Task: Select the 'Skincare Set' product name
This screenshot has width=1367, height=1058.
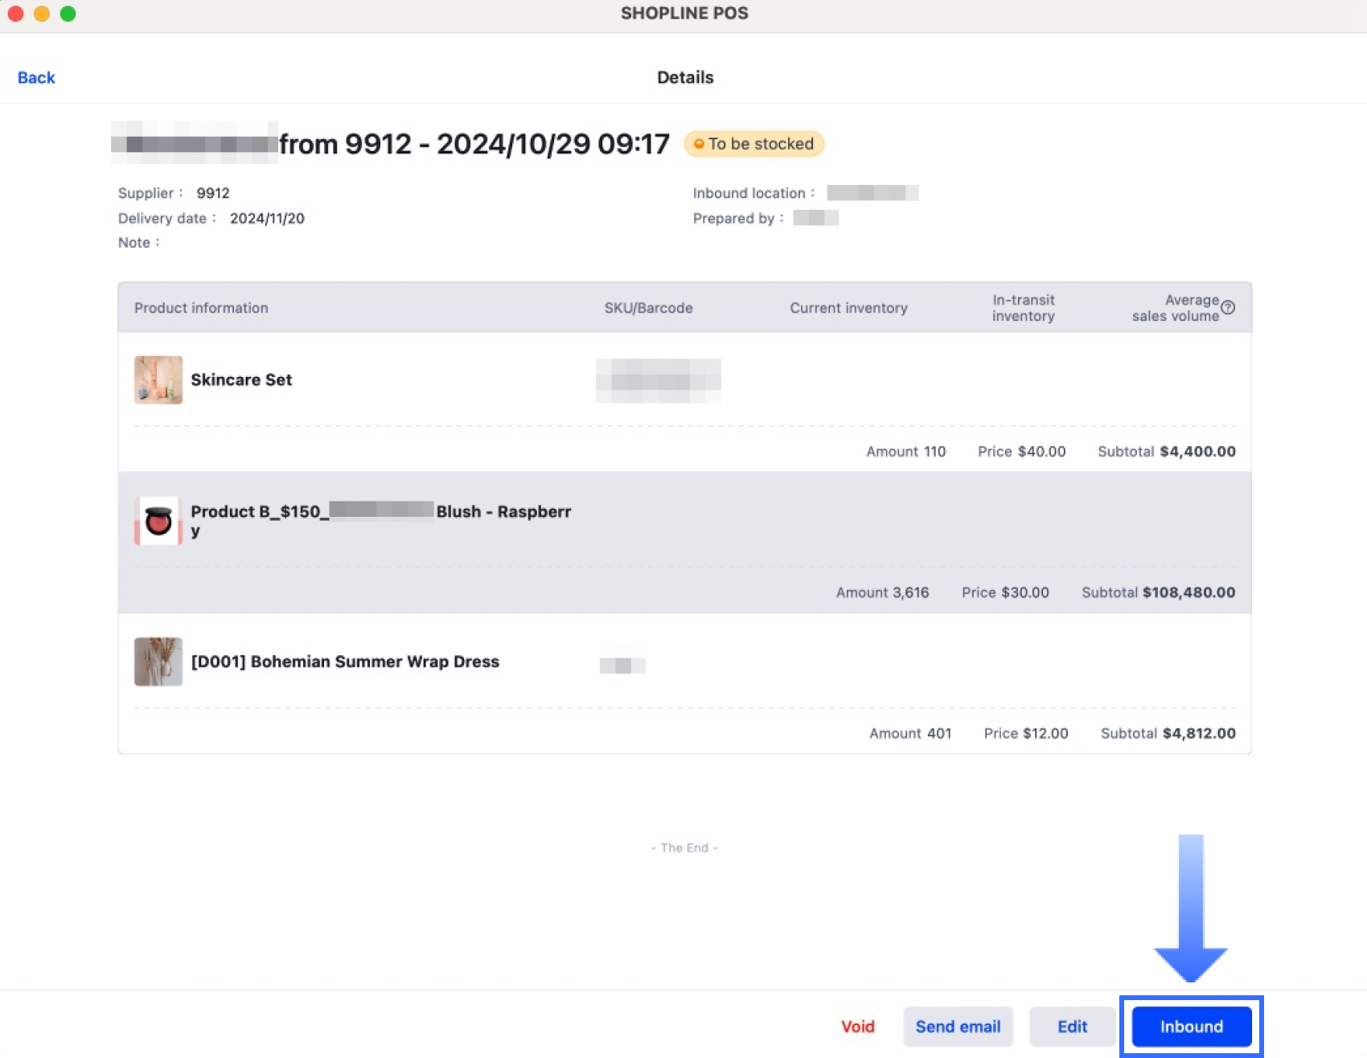Action: [241, 379]
